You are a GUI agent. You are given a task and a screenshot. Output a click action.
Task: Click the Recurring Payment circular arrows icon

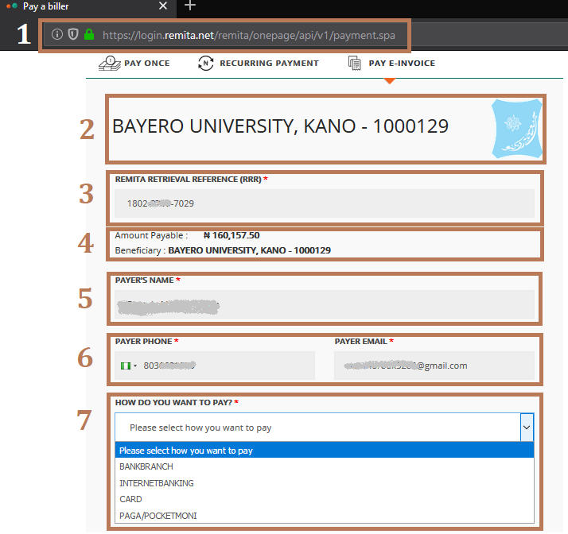click(206, 64)
